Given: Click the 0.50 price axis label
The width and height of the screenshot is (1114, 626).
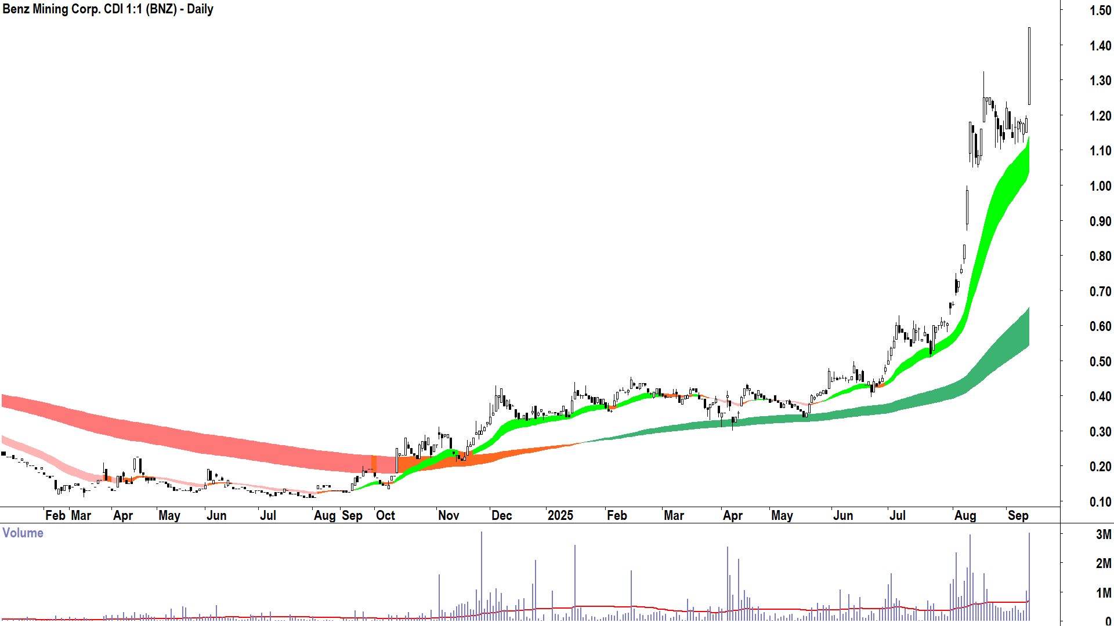Looking at the screenshot, I should click(x=1100, y=362).
